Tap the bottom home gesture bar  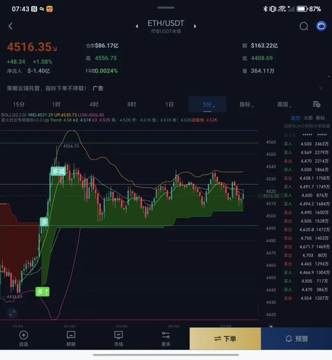(166, 355)
